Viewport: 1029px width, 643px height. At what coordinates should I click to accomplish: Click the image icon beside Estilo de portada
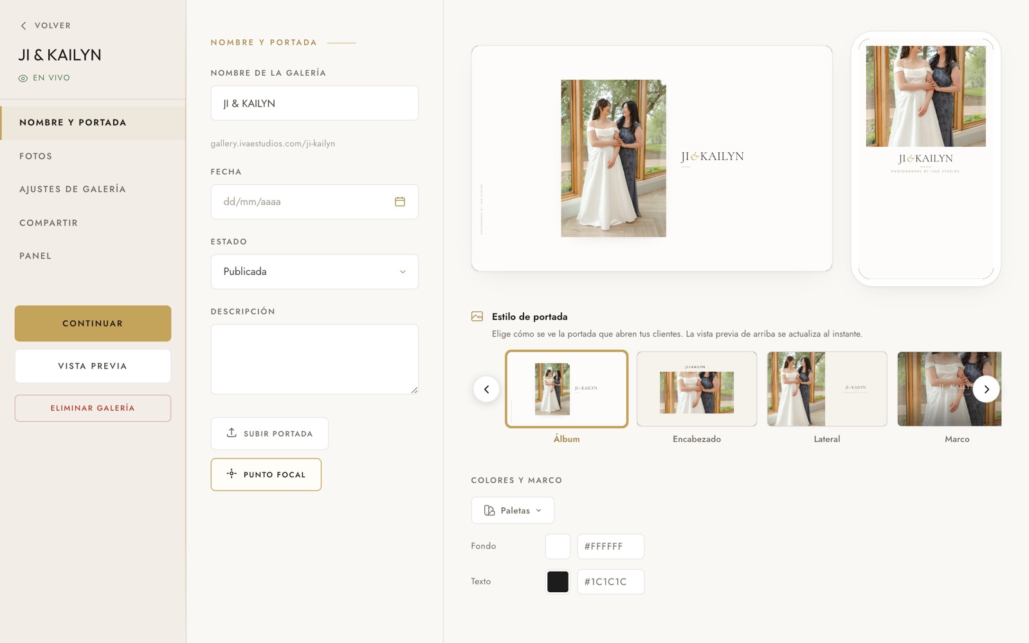[x=477, y=316]
